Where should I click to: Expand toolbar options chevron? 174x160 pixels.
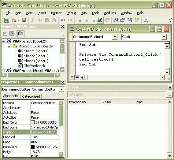(171, 20)
